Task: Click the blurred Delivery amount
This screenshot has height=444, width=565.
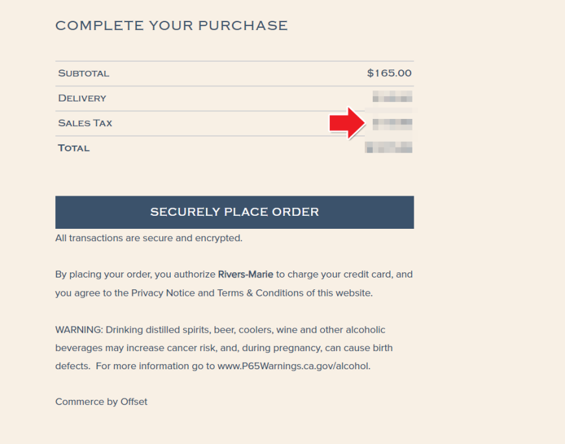Action: [392, 97]
